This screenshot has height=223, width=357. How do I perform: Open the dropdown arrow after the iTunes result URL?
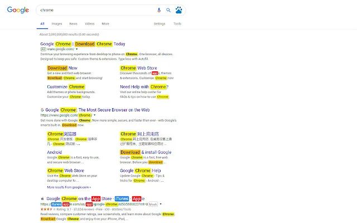coord(161,204)
